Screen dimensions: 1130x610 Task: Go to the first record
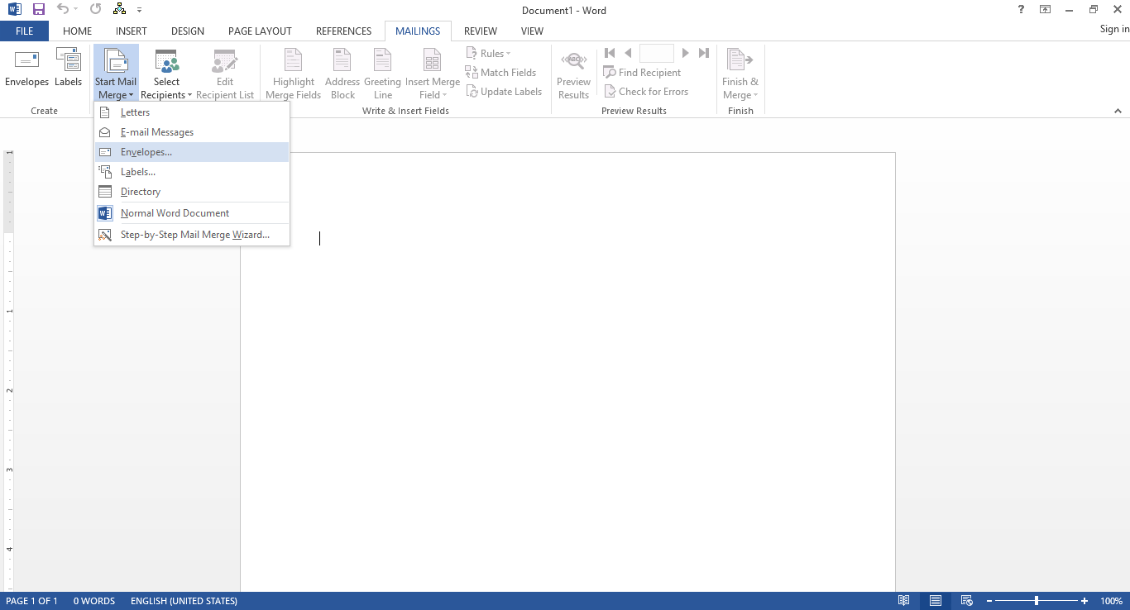coord(610,53)
